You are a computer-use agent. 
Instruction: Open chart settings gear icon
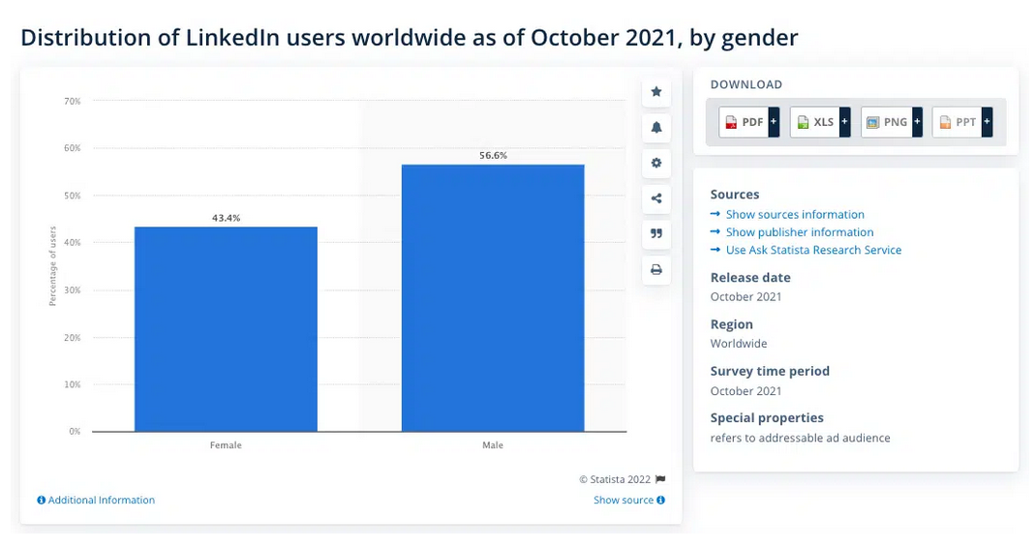click(x=655, y=164)
